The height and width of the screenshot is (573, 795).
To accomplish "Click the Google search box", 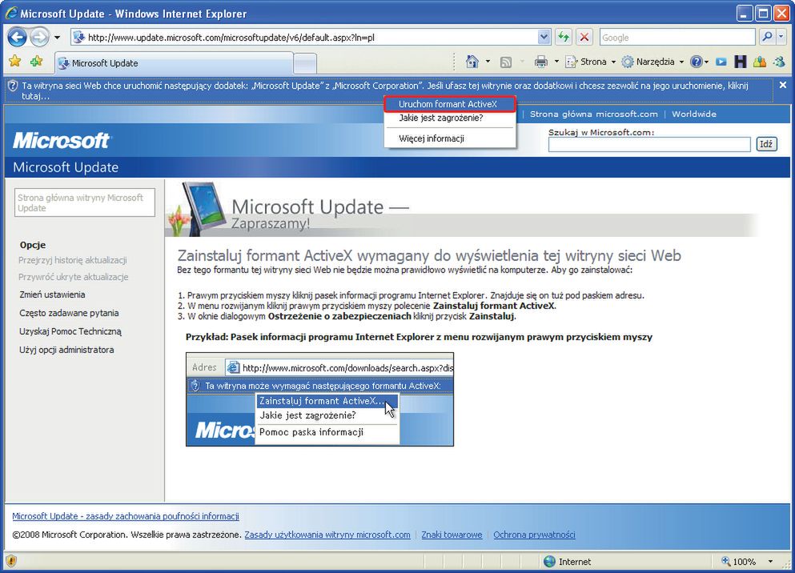I will (677, 38).
